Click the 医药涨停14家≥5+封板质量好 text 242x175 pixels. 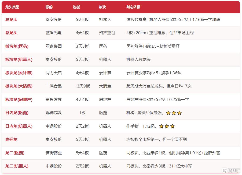[153, 46]
